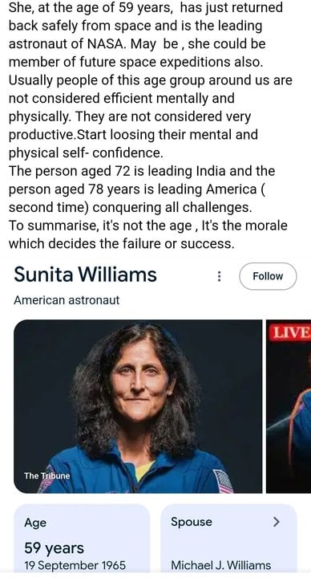Open the Age info card
311x578 pixels.
pyautogui.click(x=82, y=538)
